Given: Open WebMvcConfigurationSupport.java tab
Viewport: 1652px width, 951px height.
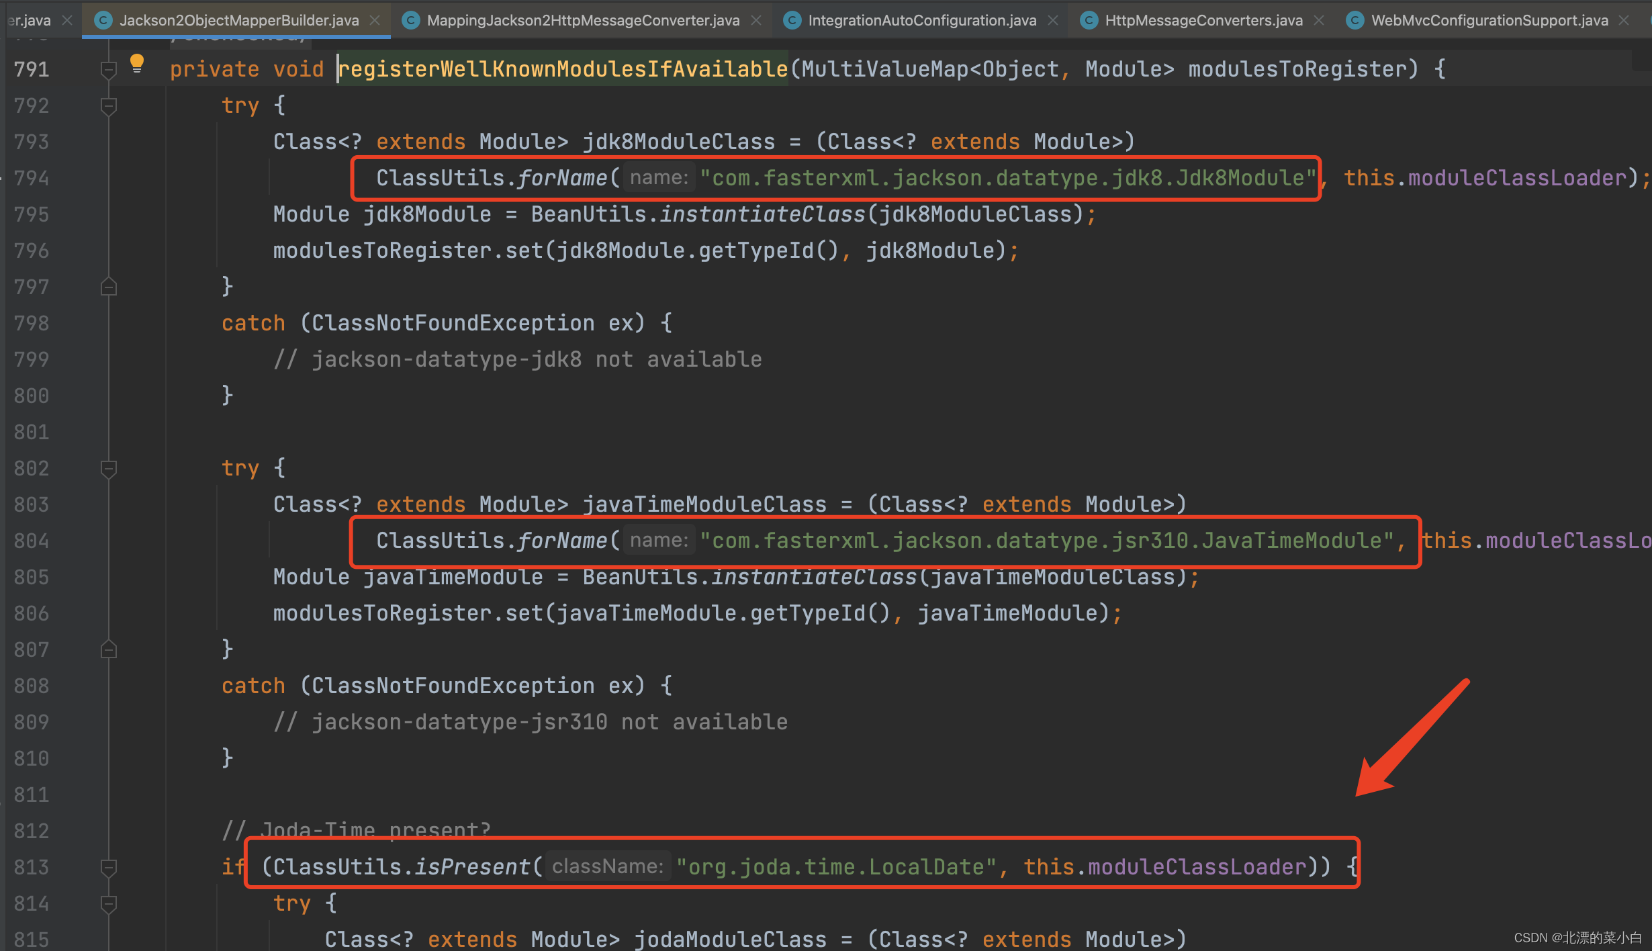Looking at the screenshot, I should tap(1489, 20).
